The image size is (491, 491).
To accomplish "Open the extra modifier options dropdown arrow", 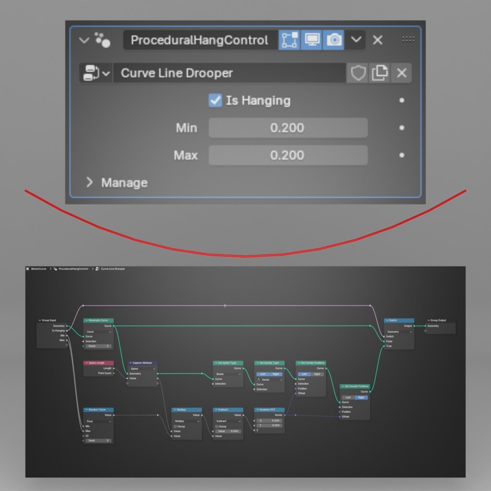I will tap(356, 40).
